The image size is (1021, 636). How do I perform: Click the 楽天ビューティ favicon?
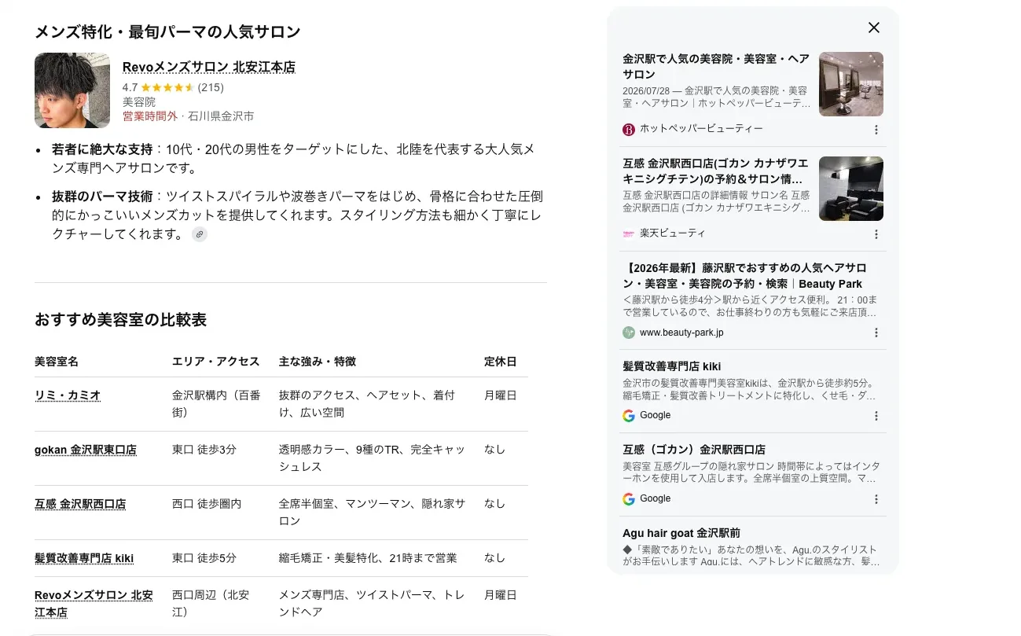click(x=629, y=233)
